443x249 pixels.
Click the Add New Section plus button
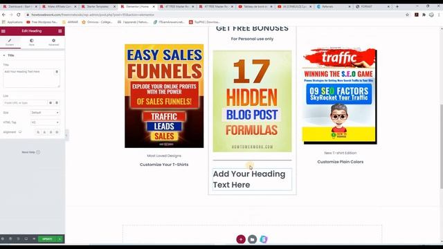(x=241, y=239)
